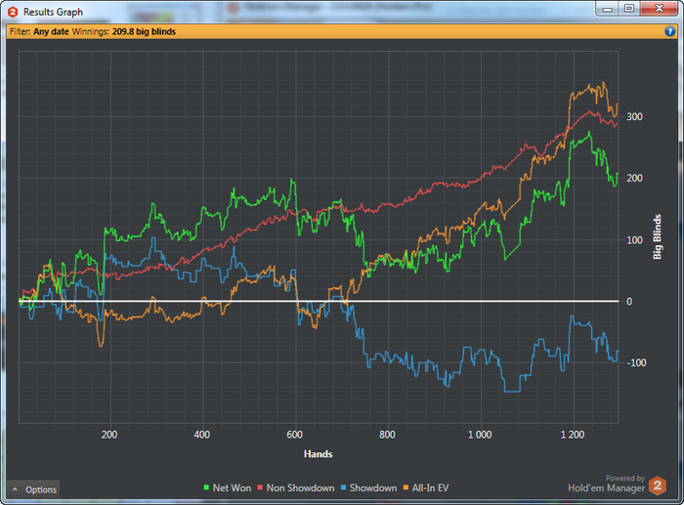Click the 'Any date' filter value
Image resolution: width=684 pixels, height=505 pixels.
point(51,32)
